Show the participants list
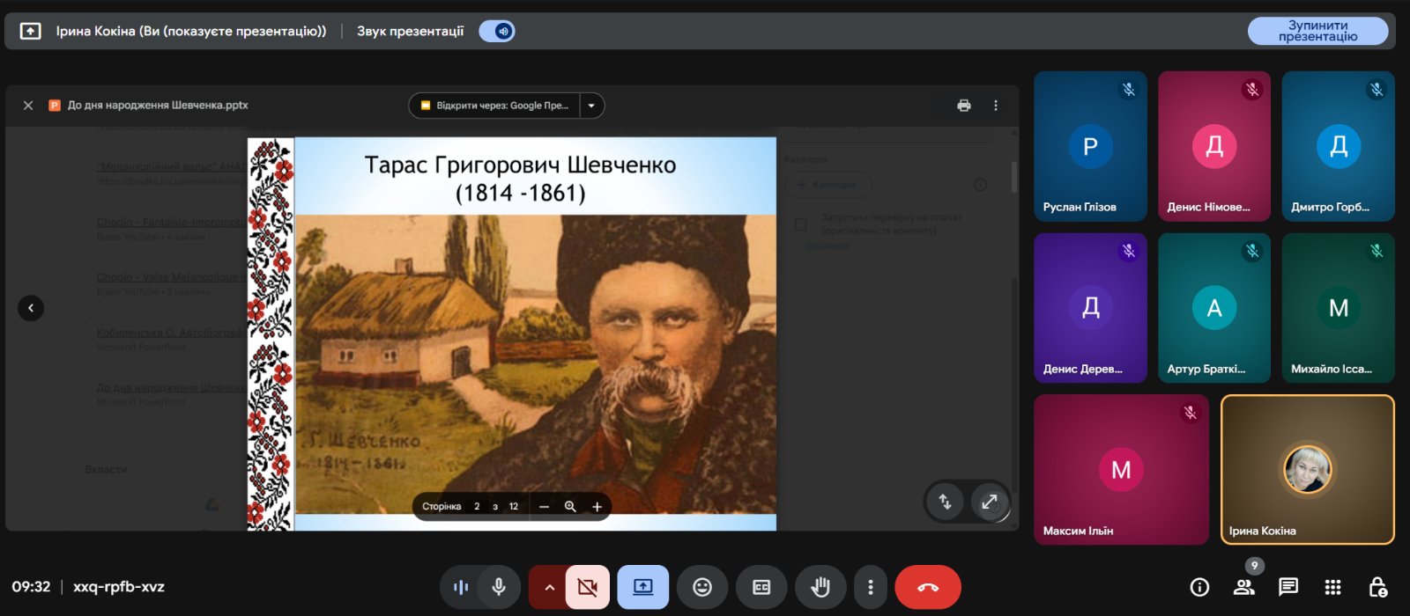The image size is (1410, 616). (x=1244, y=587)
